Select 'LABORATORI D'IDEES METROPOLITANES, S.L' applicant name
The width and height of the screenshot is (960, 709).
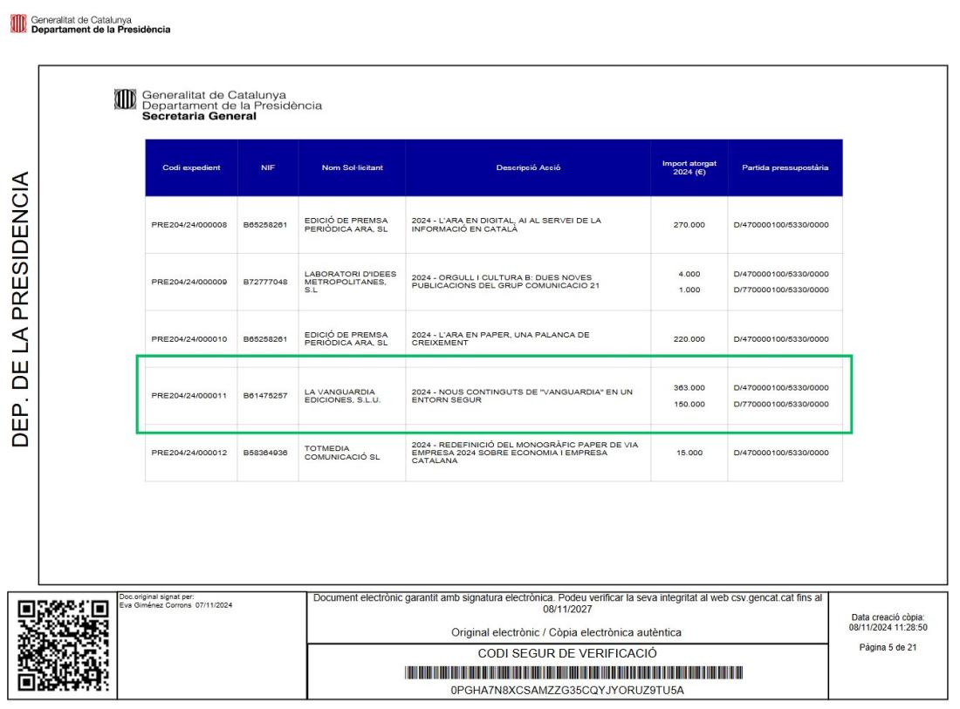[x=350, y=282]
